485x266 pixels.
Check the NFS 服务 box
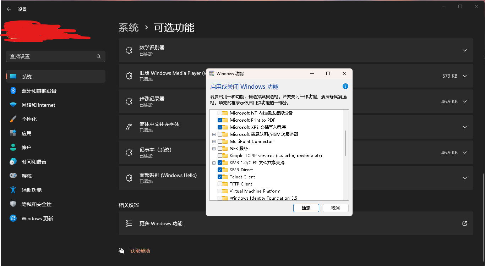[220, 148]
